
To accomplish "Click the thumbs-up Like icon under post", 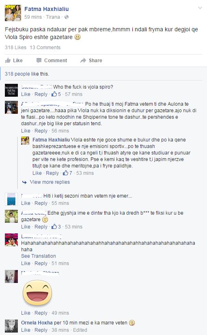I will [x=8, y=61].
